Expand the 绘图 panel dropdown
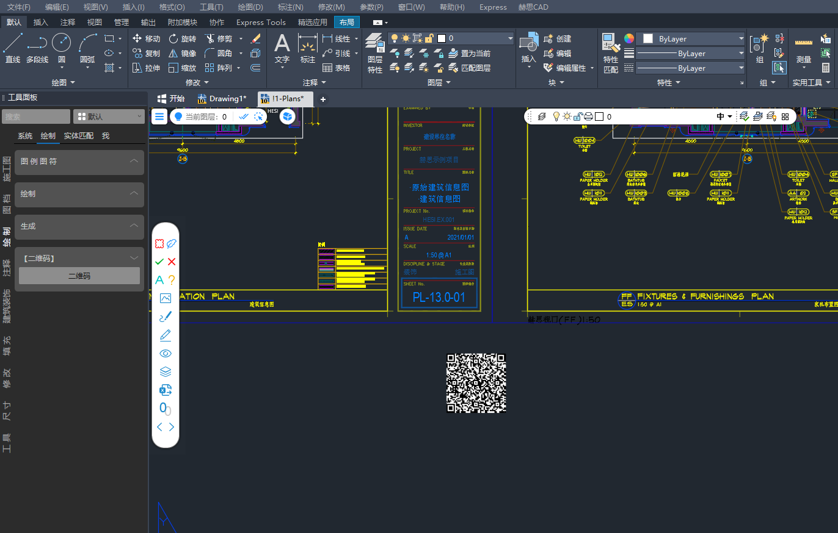The height and width of the screenshot is (533, 838). tap(64, 82)
